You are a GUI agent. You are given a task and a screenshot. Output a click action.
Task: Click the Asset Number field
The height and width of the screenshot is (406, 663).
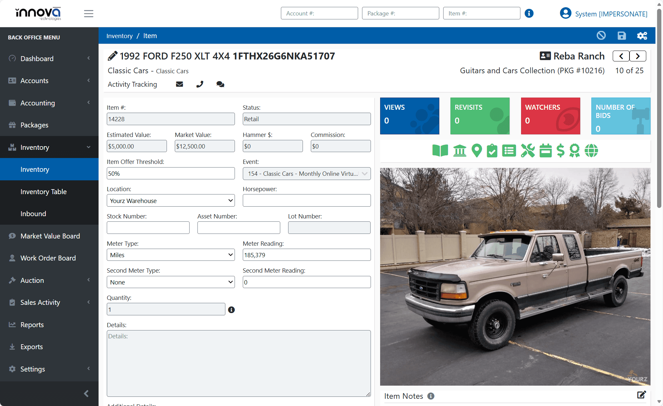239,228
